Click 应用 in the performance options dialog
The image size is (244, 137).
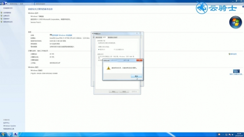(134, 92)
